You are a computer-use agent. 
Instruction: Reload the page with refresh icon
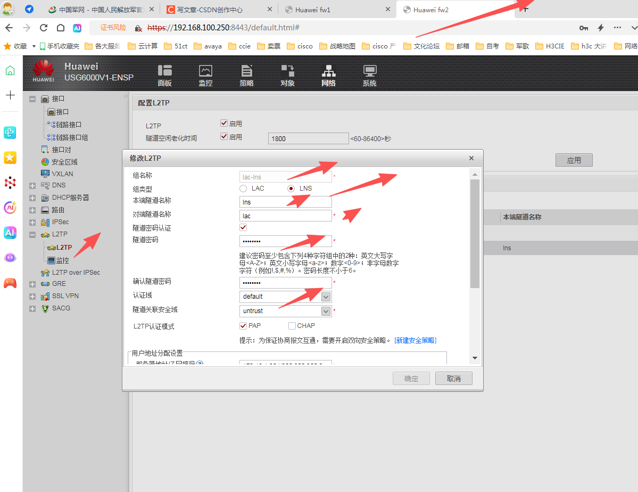pos(44,28)
